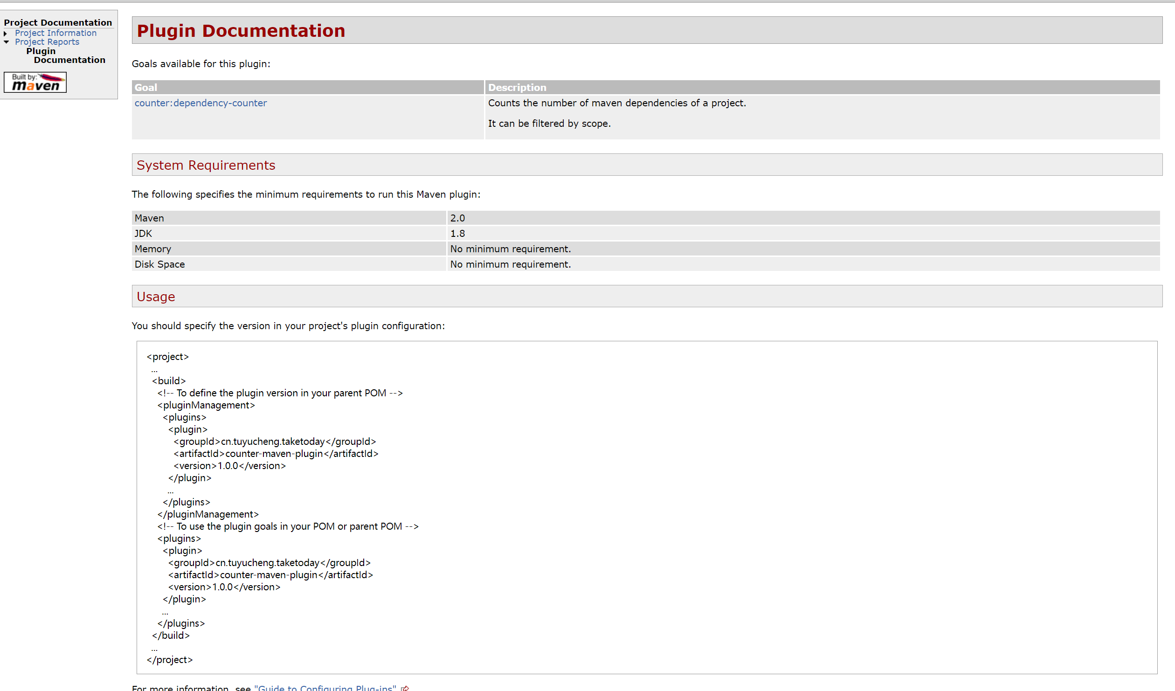Click 'Goals available for this plugin' text
This screenshot has height=691, width=1175.
[201, 64]
